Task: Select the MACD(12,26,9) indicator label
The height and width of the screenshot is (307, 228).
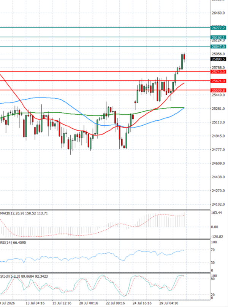Action: 12,213
